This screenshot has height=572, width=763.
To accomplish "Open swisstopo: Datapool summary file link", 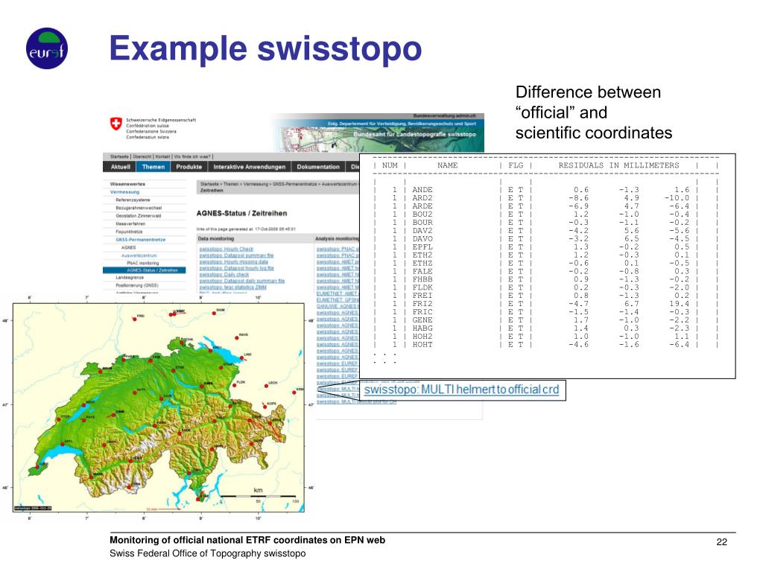I will click(236, 255).
